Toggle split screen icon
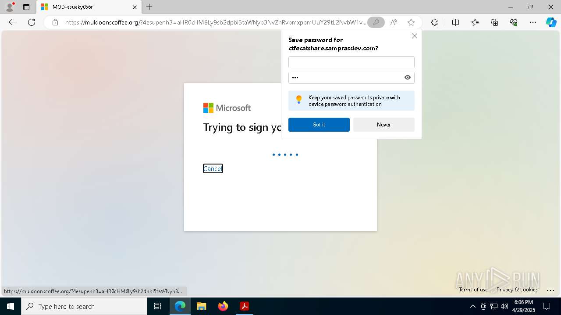This screenshot has height=315, width=561. tap(455, 22)
